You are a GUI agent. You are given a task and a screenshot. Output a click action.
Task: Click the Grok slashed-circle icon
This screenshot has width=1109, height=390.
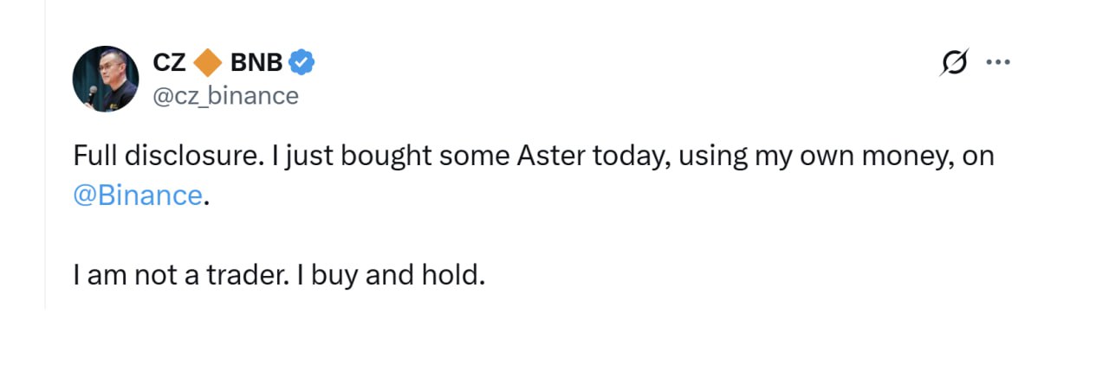[954, 62]
